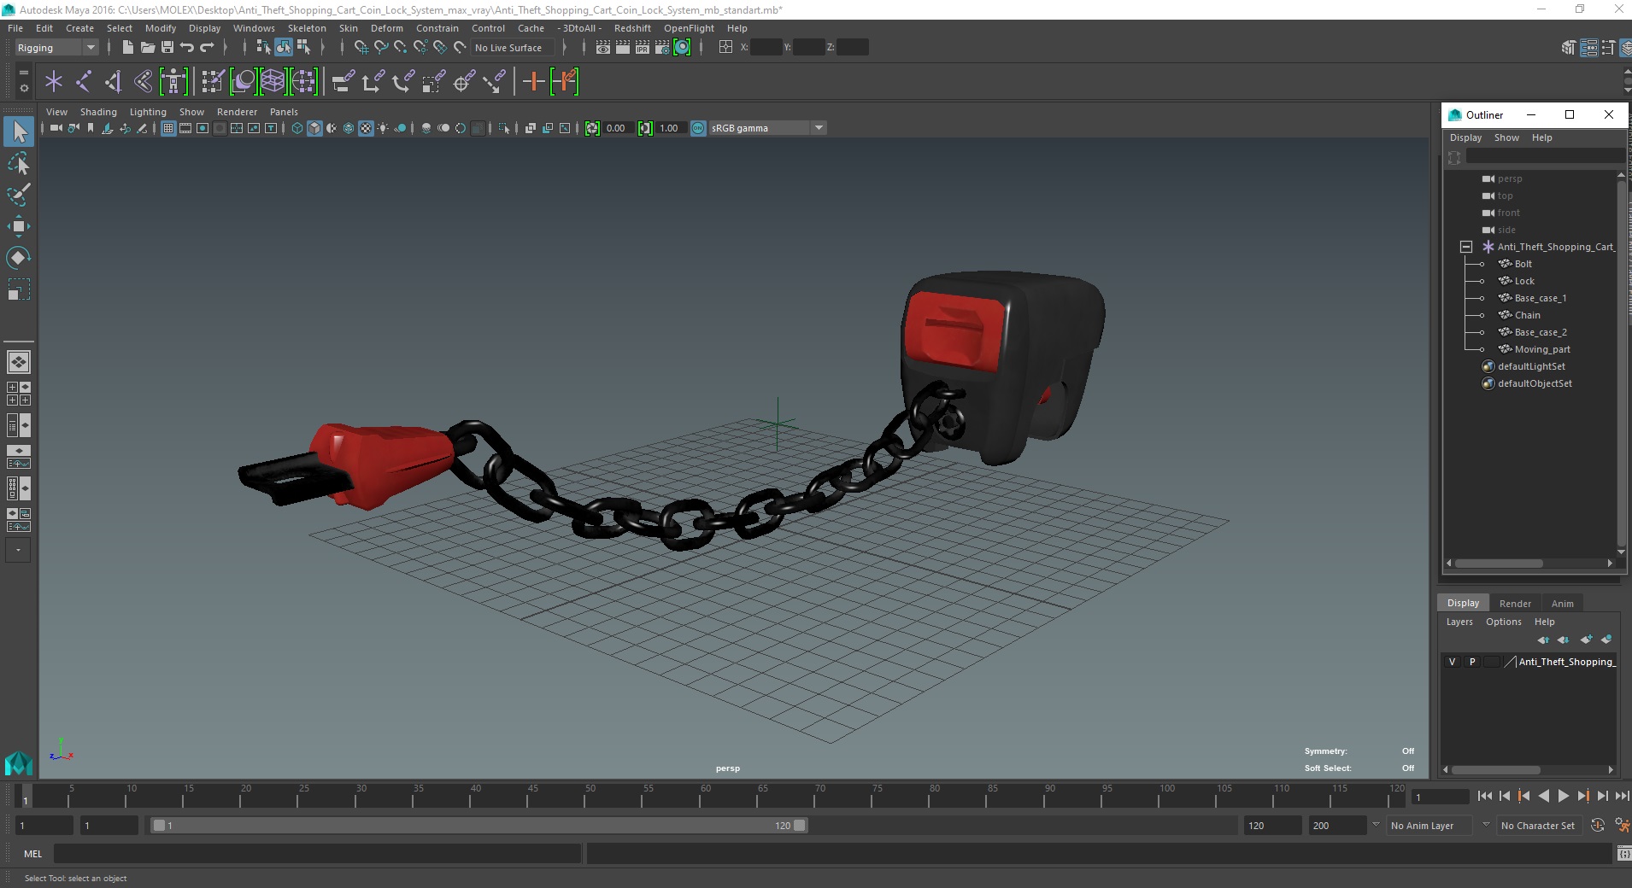The height and width of the screenshot is (888, 1632).
Task: Open the No Live Surface field
Action: (513, 48)
